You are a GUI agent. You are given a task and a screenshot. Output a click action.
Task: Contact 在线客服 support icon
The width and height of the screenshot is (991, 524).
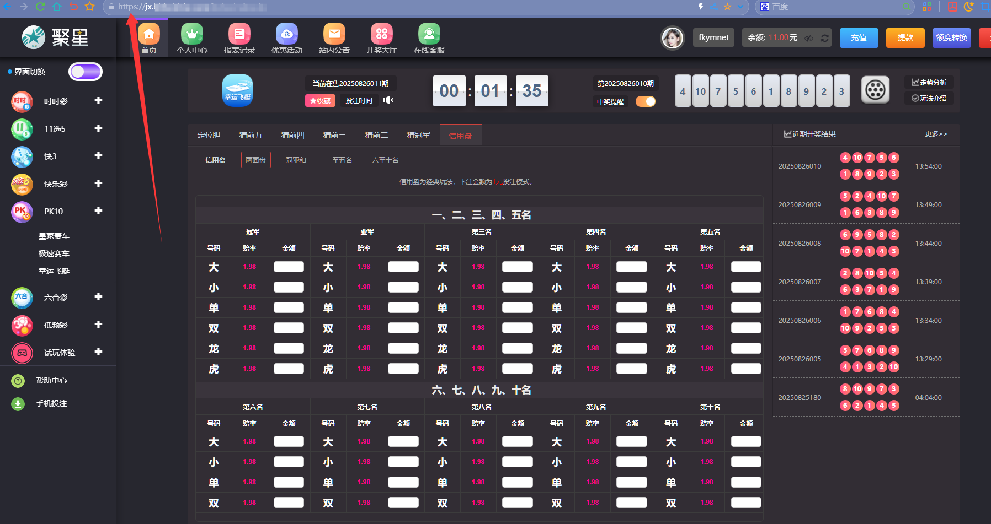[x=429, y=35]
